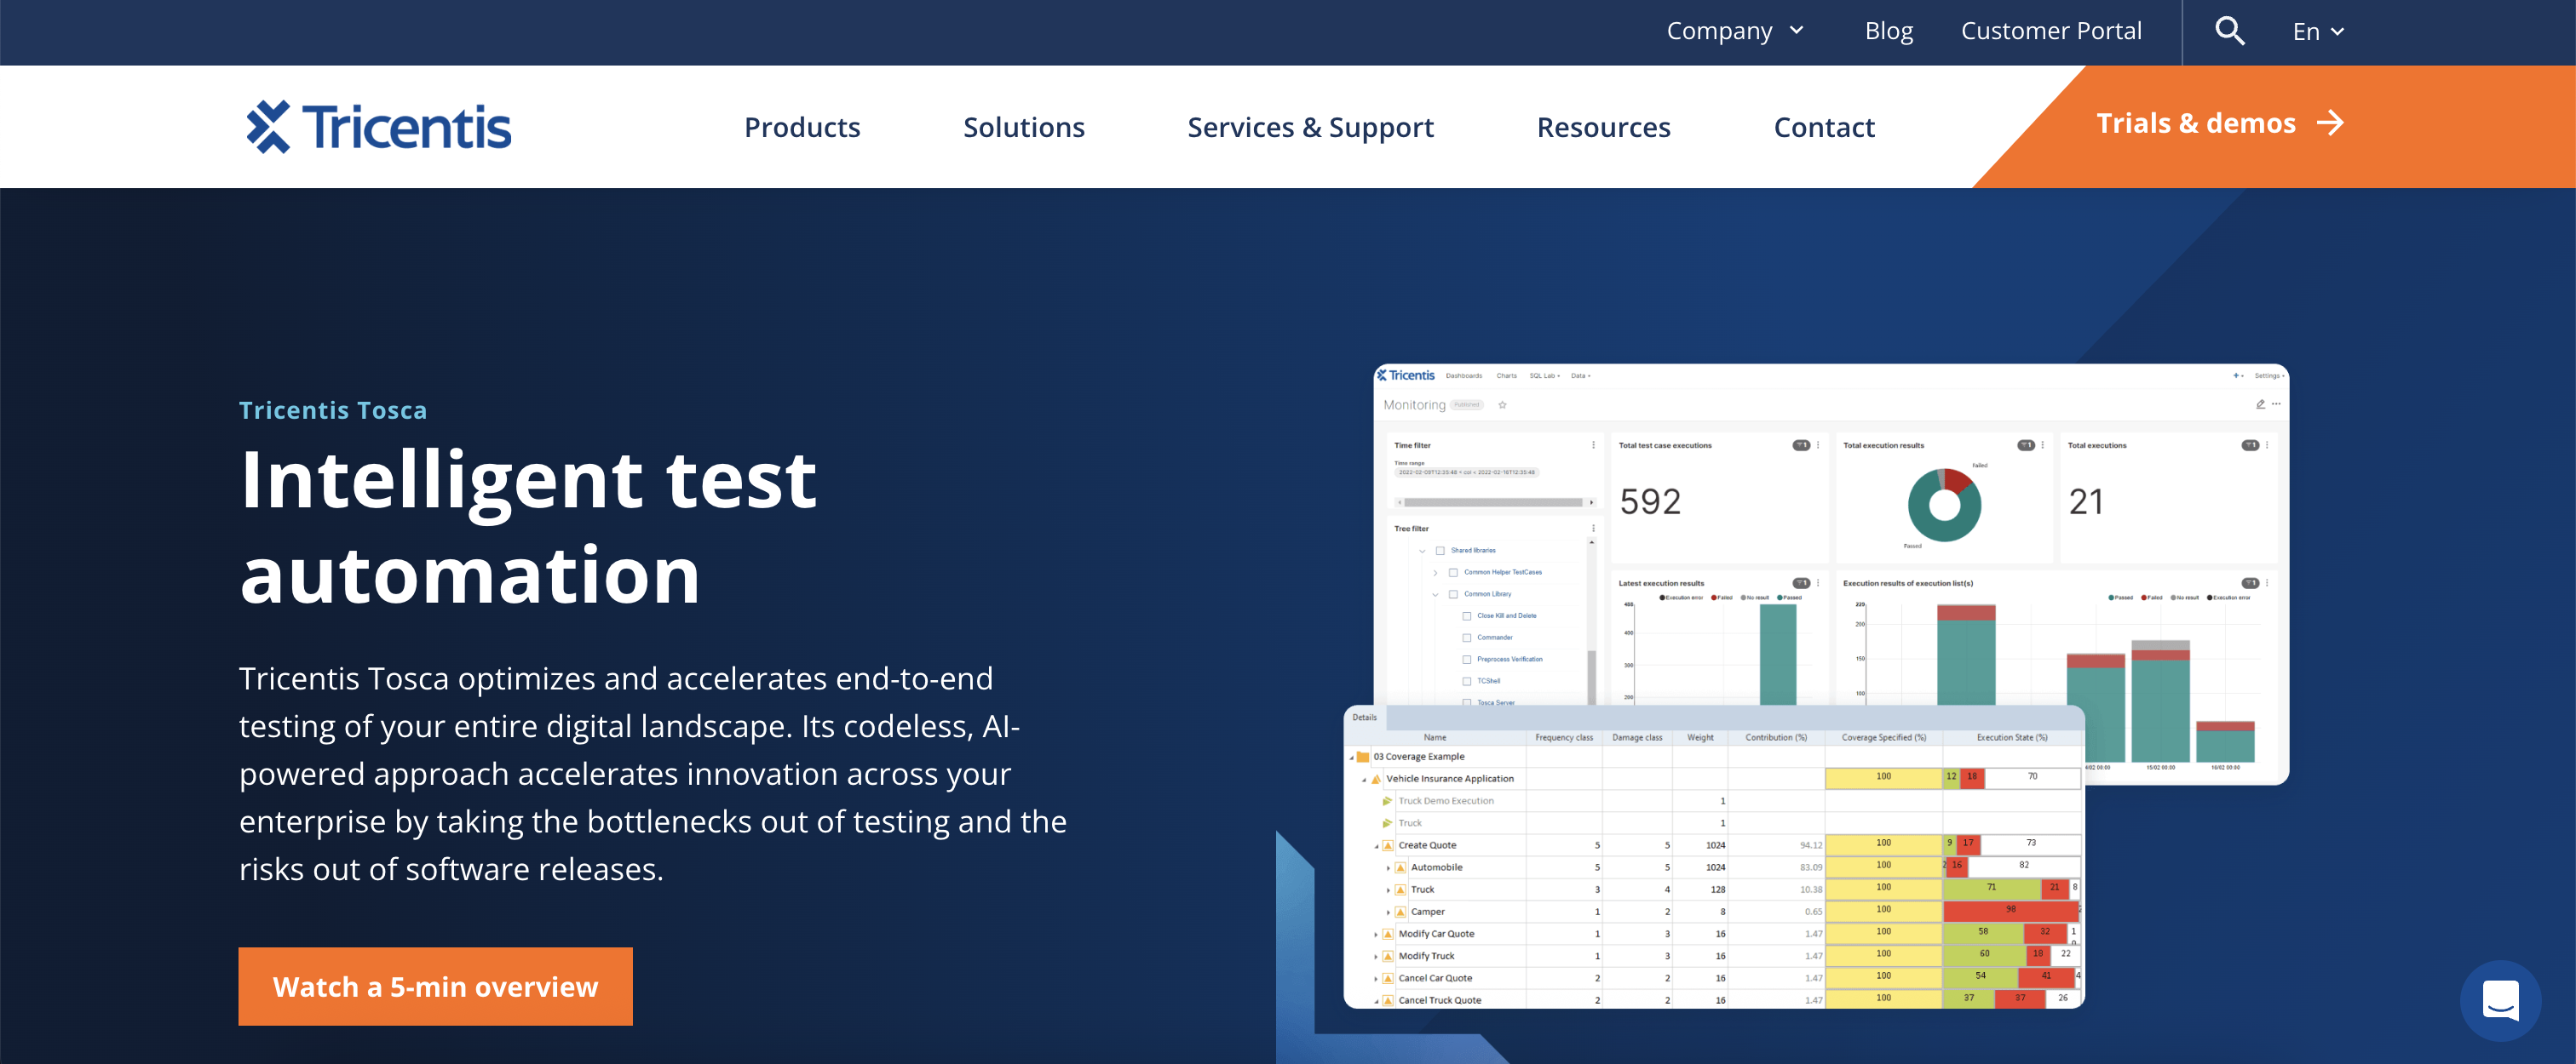Image resolution: width=2576 pixels, height=1064 pixels.
Task: Click the 03 Coverage Example folder icon
Action: click(x=1362, y=756)
